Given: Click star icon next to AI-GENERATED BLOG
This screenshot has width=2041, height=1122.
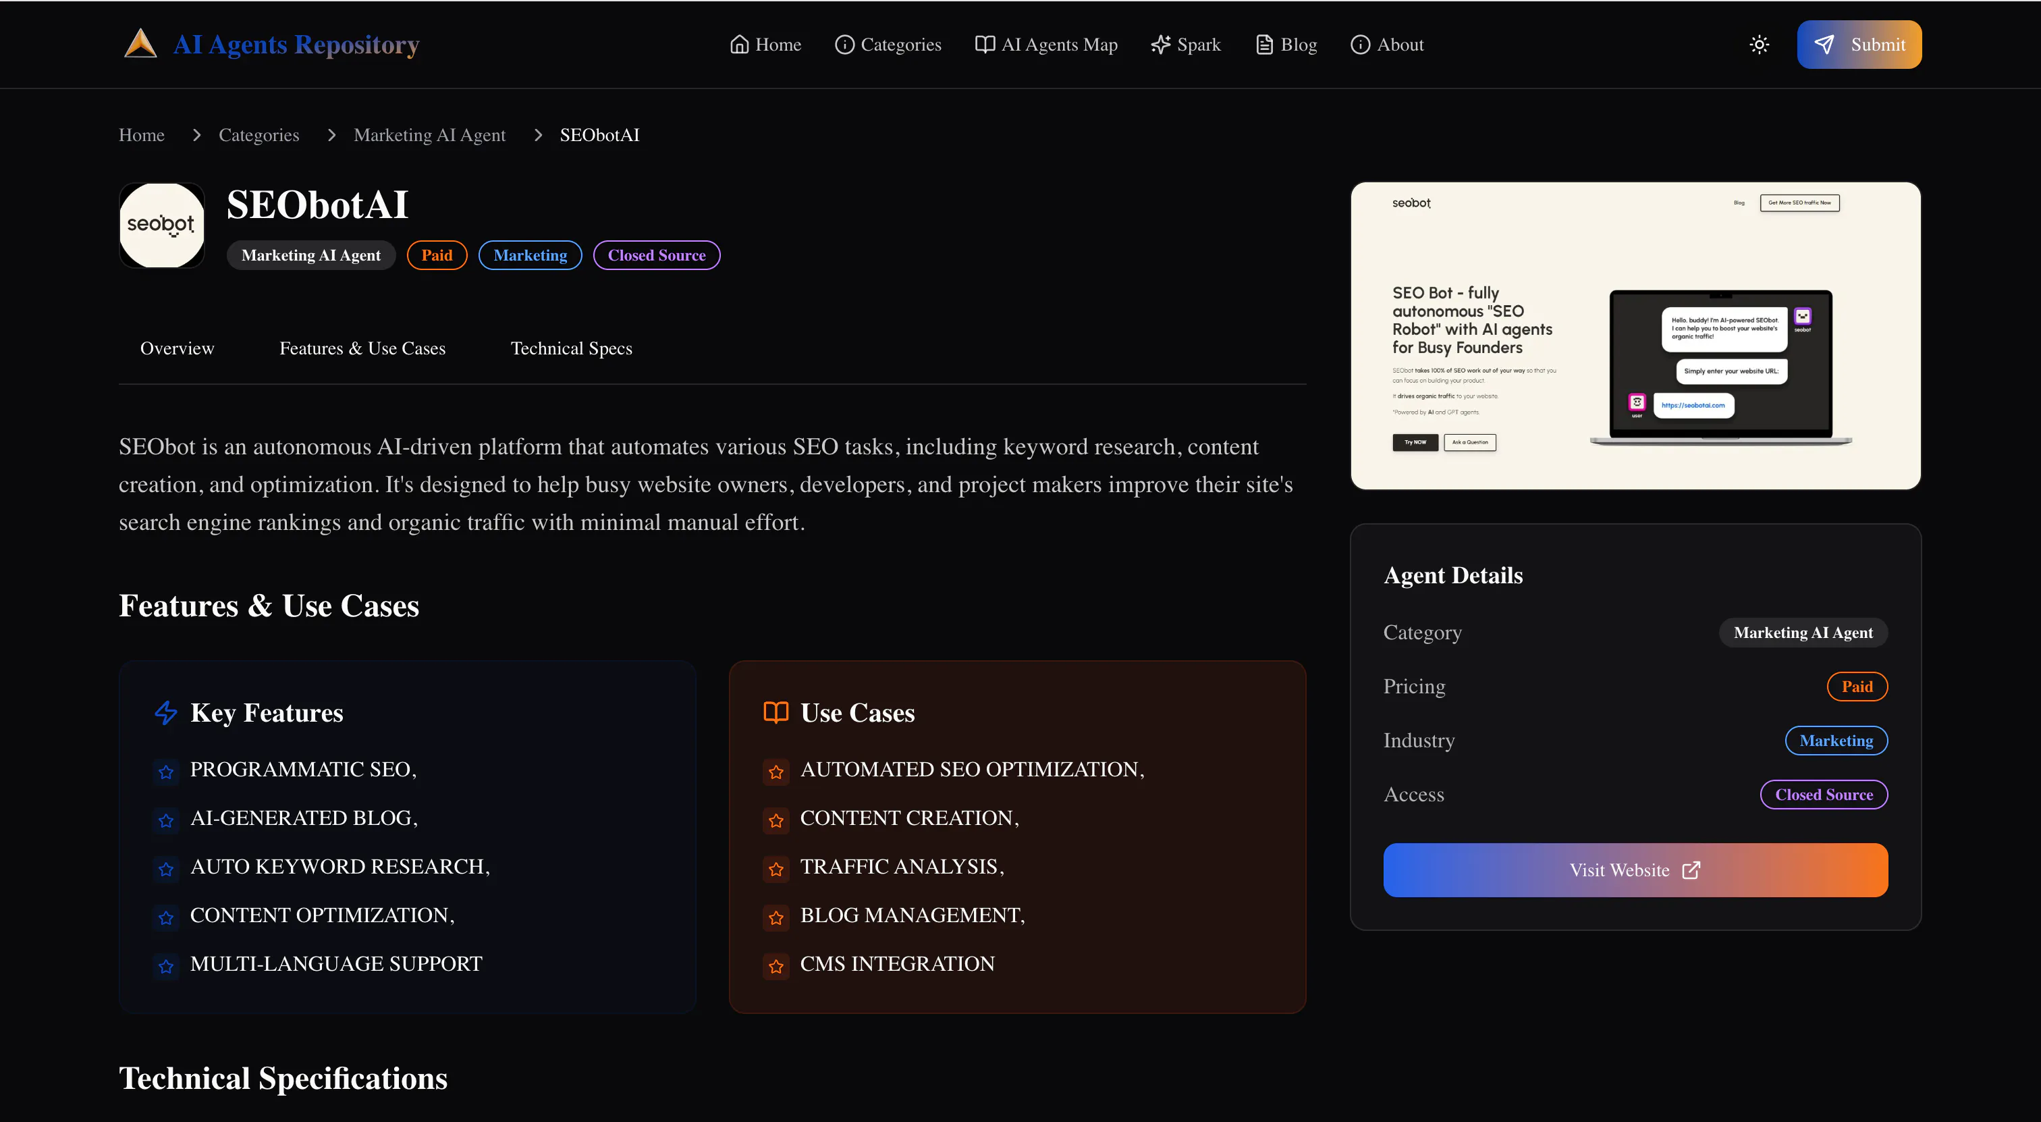Looking at the screenshot, I should [x=165, y=820].
